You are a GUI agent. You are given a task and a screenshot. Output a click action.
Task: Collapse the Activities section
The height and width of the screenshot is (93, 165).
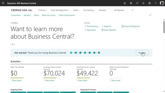(x=16, y=61)
